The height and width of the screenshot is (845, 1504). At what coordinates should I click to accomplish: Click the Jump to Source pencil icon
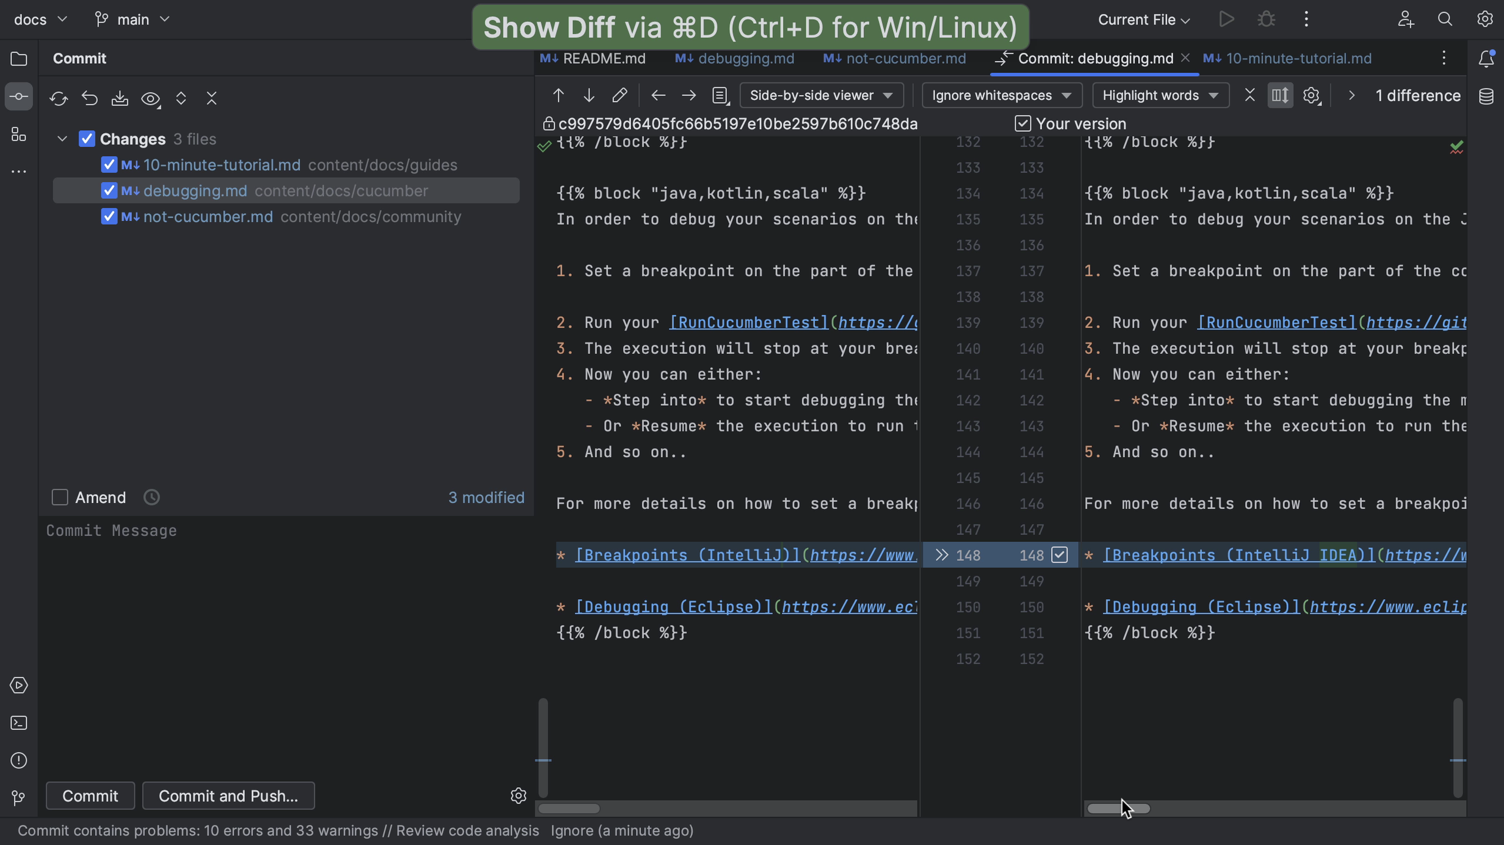620,95
